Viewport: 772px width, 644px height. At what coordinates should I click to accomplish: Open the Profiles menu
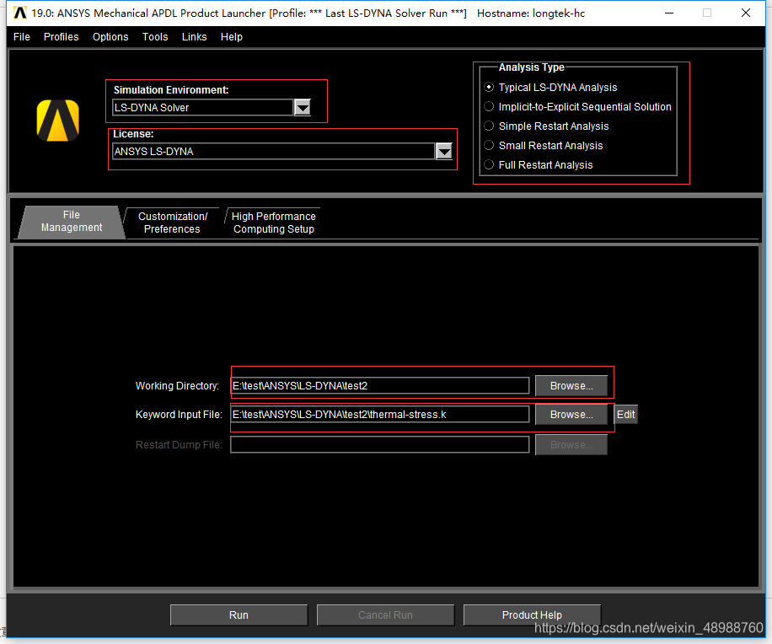coord(61,37)
